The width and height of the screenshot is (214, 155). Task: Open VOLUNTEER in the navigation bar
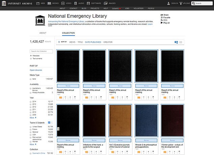[x=138, y=8]
